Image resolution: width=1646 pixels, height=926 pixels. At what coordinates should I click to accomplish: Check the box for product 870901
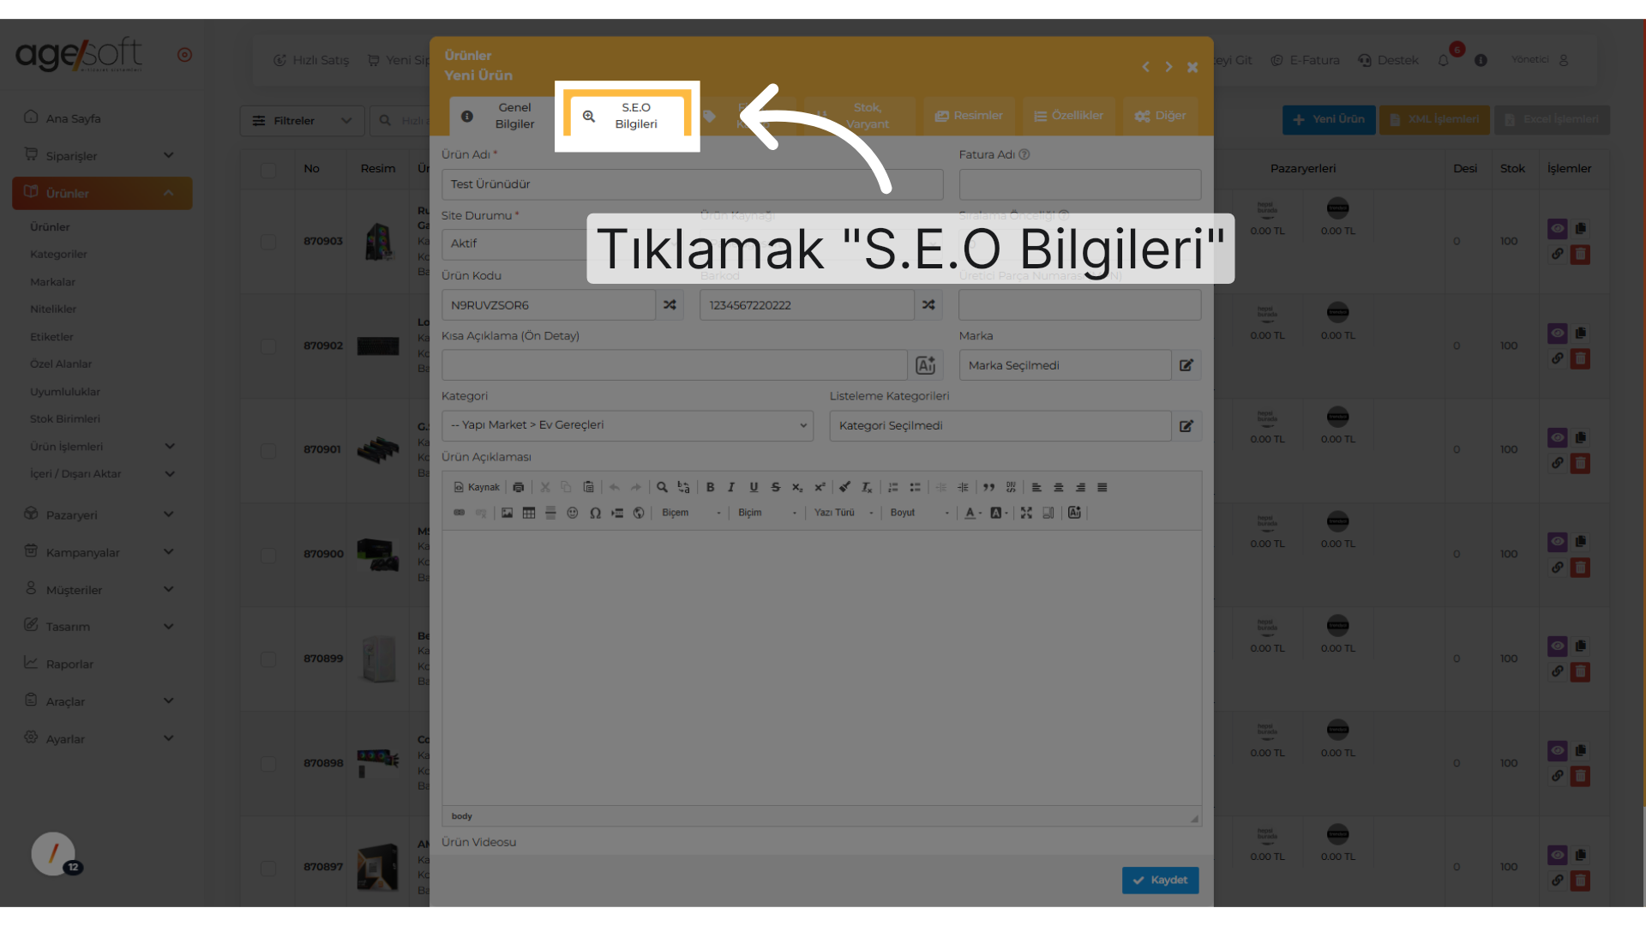pos(268,450)
